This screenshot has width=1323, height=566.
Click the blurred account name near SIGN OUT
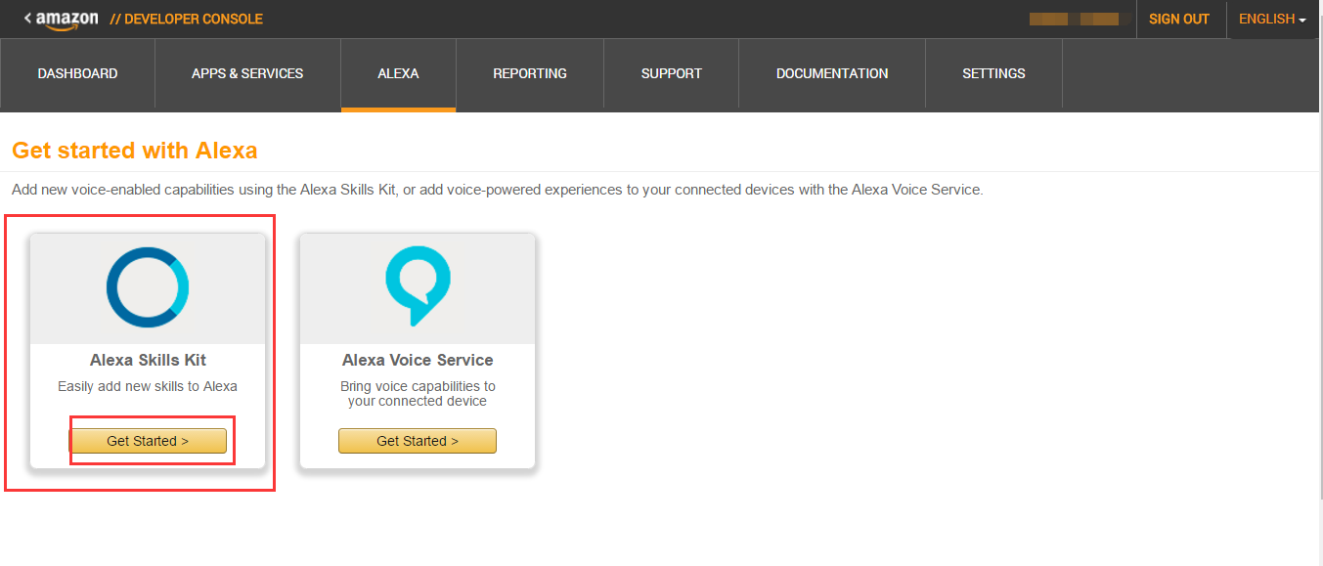pyautogui.click(x=1074, y=20)
